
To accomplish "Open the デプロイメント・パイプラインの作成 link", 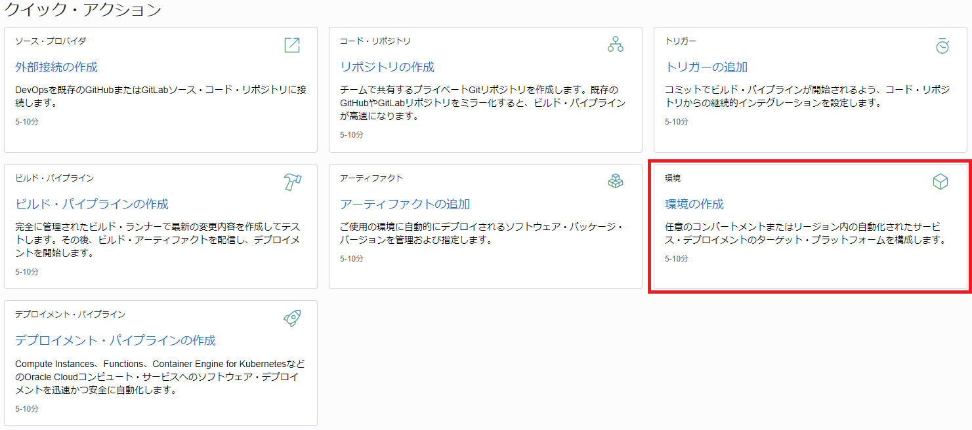I will [x=116, y=341].
